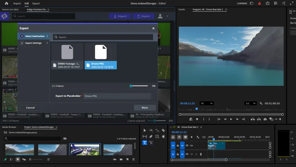The width and height of the screenshot is (296, 167).
Task: Select the Selection arrow tool
Action: (145, 130)
